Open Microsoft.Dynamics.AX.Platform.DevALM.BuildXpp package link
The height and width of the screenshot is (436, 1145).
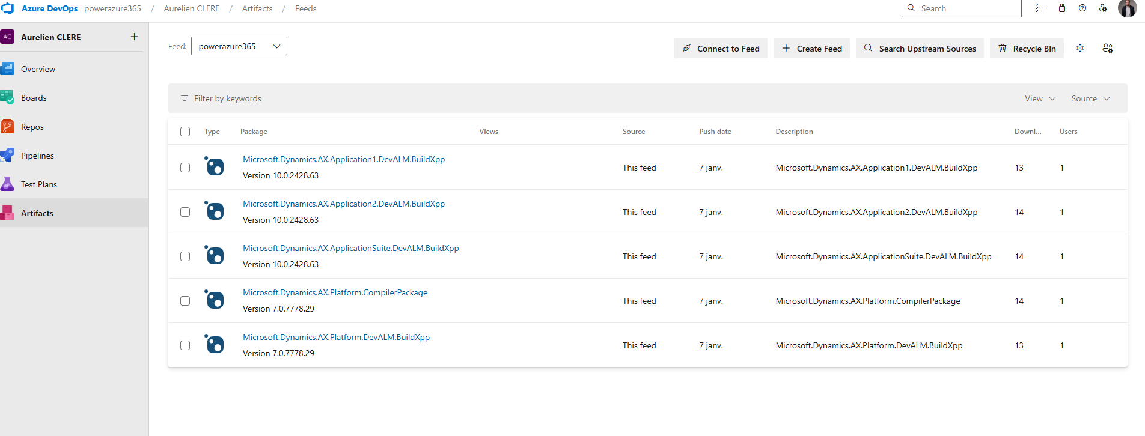click(337, 337)
